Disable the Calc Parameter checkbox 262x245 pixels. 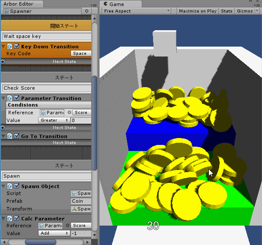(16, 218)
